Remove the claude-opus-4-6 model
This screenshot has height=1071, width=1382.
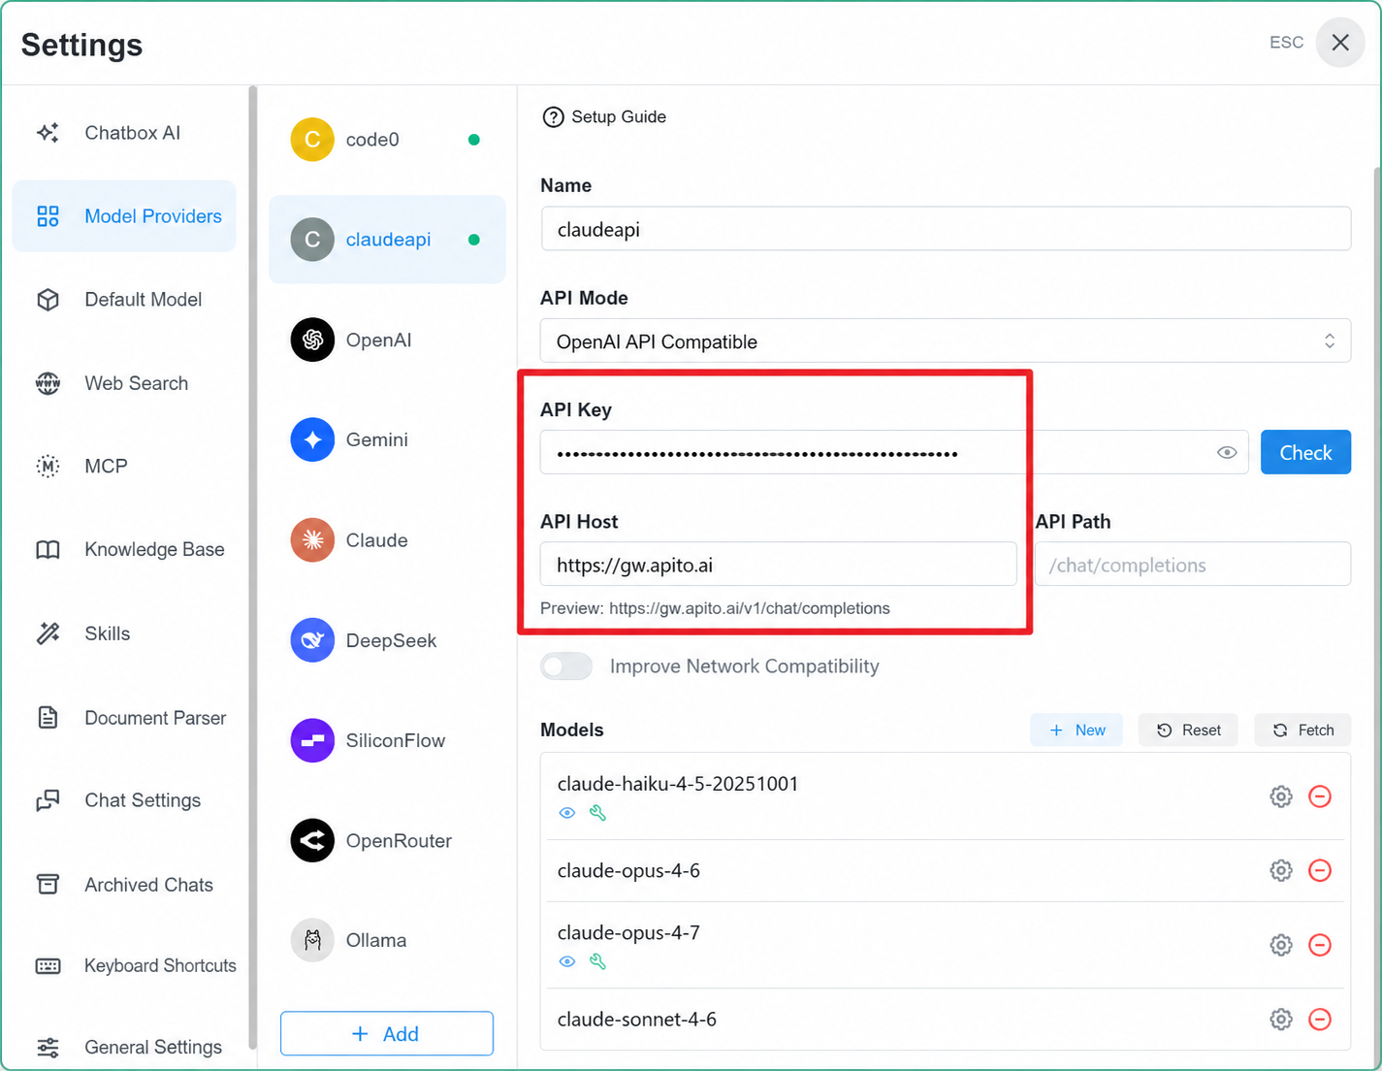[x=1320, y=870]
